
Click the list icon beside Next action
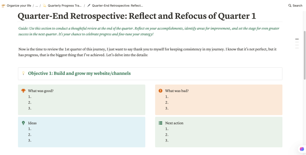(x=160, y=123)
